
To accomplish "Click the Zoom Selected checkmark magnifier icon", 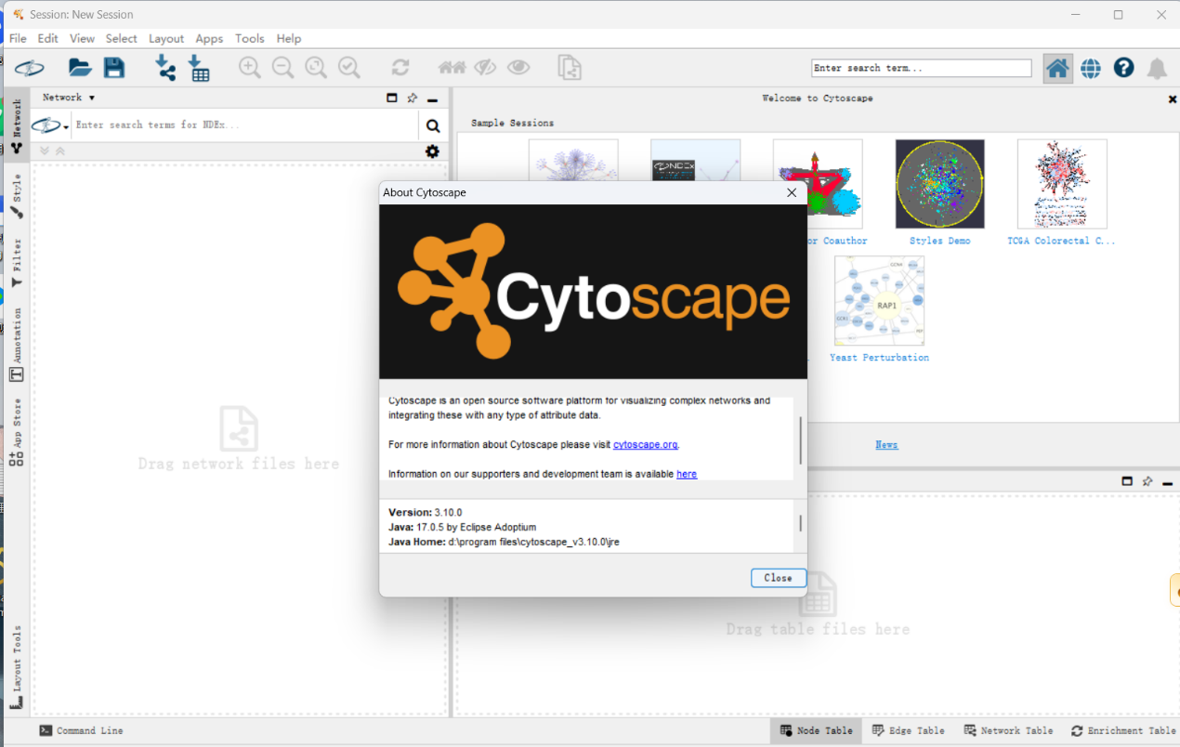I will (x=349, y=68).
